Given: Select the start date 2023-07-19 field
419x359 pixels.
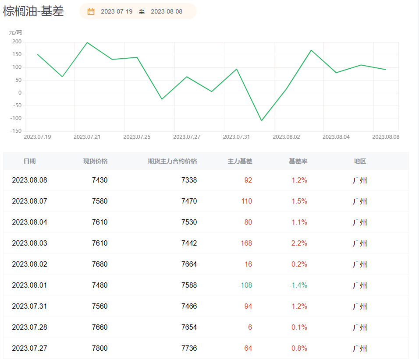Looking at the screenshot, I should [x=117, y=11].
